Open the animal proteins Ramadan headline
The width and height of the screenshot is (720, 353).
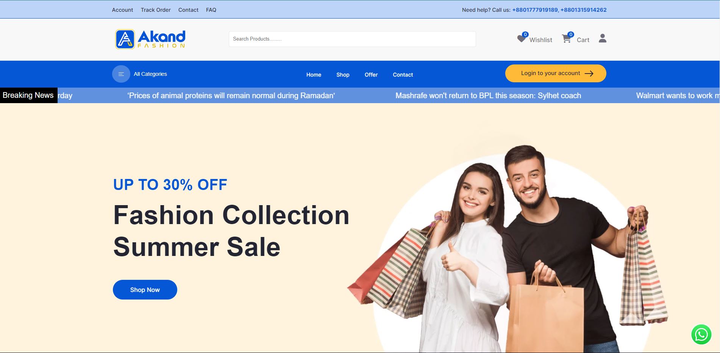pyautogui.click(x=231, y=96)
